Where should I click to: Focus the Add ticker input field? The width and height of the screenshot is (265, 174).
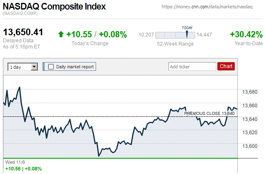[x=192, y=66]
